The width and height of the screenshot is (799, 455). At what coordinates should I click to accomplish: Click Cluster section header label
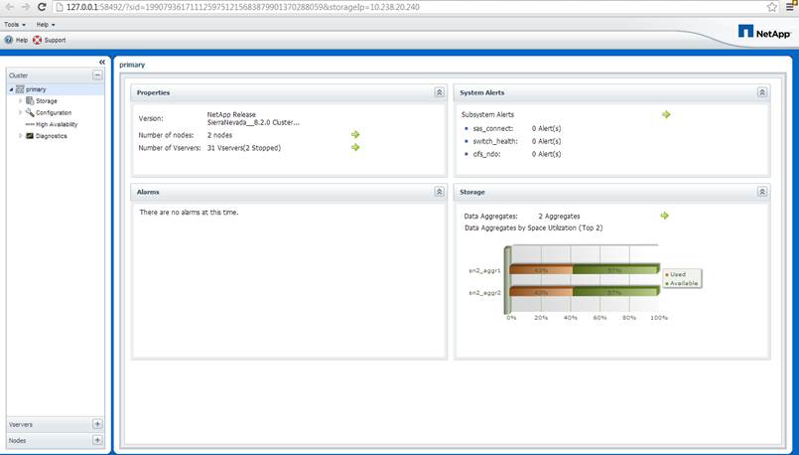(x=18, y=76)
